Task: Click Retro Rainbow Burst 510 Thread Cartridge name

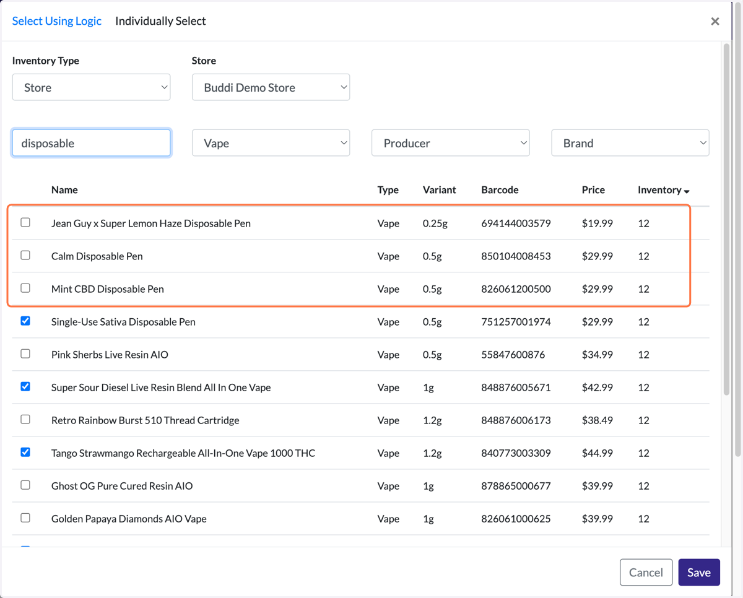Action: [x=146, y=420]
